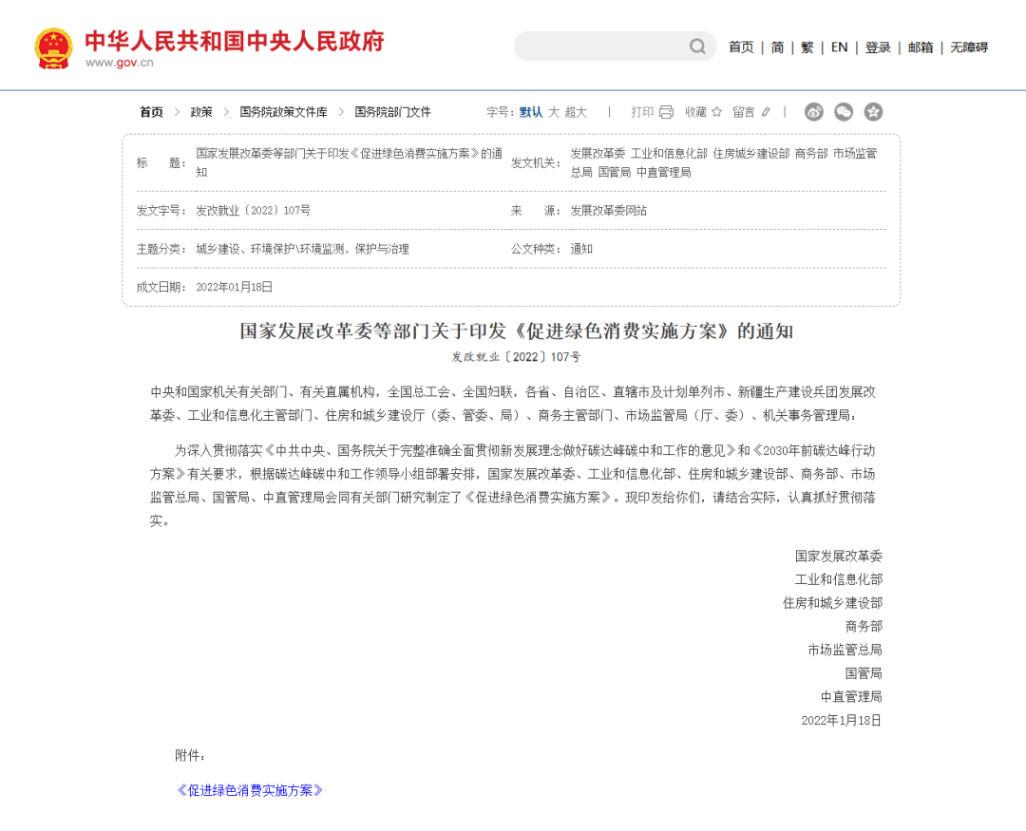Share to Qzone via the star icon
Viewport: 1026px width, 831px height.
click(873, 112)
